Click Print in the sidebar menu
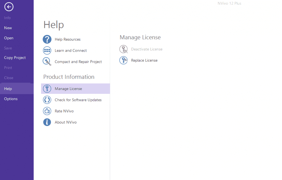The height and width of the screenshot is (180, 282). tap(8, 68)
